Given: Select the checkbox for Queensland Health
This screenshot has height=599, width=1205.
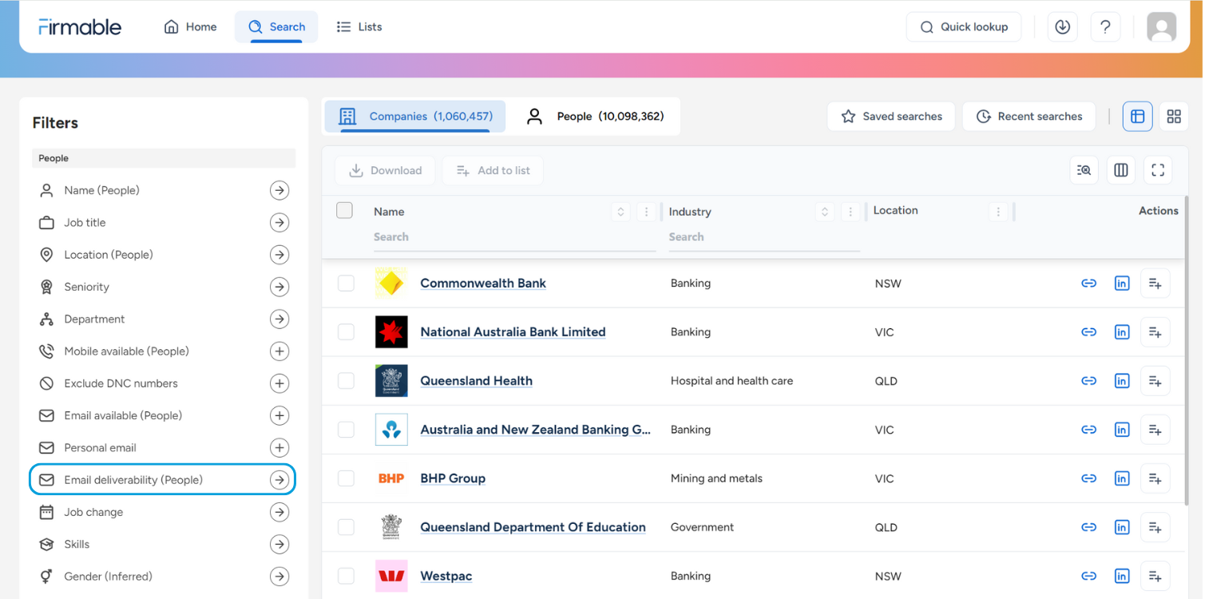Looking at the screenshot, I should pyautogui.click(x=345, y=381).
